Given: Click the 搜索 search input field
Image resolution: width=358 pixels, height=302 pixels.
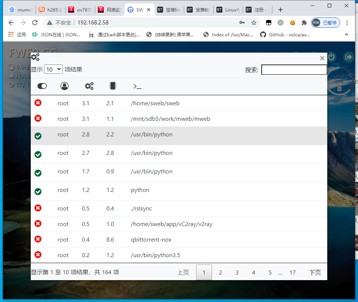Looking at the screenshot, I should coord(294,70).
